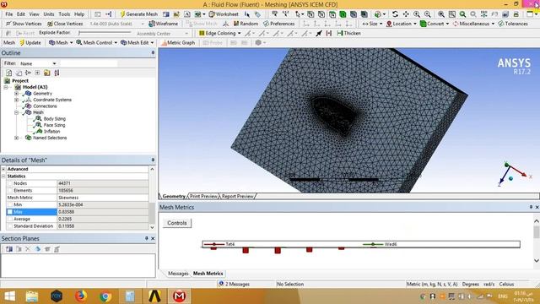Open the Mesh Edit dropdown

[137, 43]
